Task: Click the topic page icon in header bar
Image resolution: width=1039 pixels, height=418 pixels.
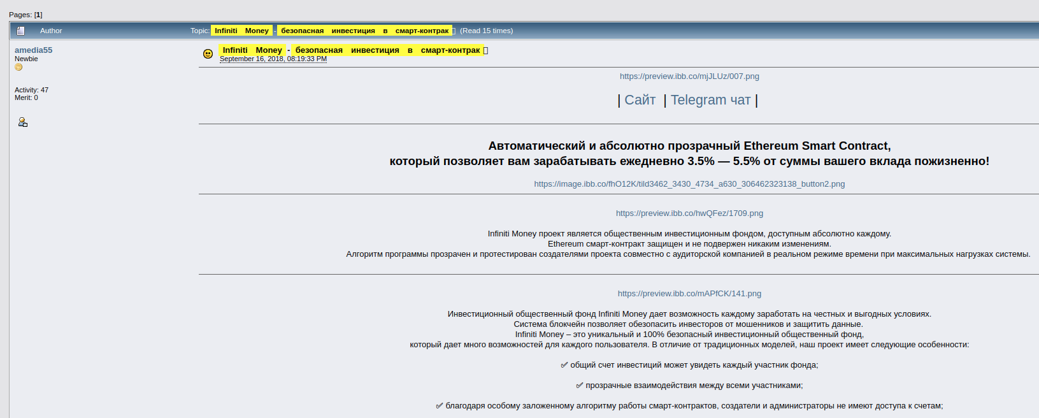Action: [x=20, y=31]
